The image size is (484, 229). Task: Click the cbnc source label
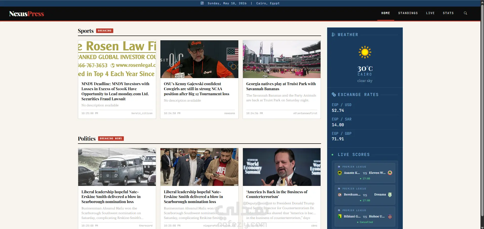(x=314, y=226)
